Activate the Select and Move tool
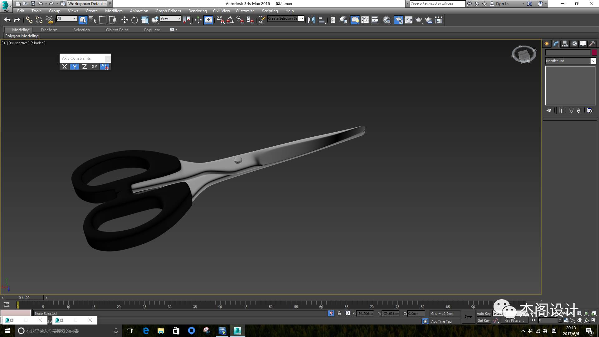The width and height of the screenshot is (599, 337). click(124, 20)
